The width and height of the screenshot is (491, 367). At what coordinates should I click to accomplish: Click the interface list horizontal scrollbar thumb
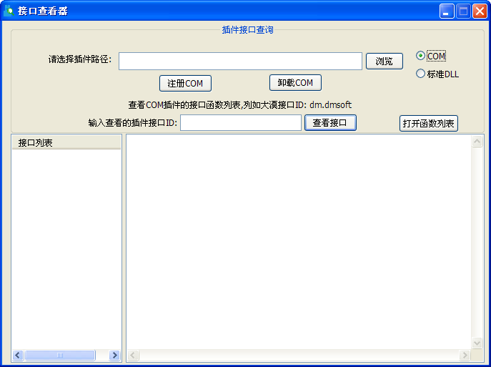pos(60,356)
